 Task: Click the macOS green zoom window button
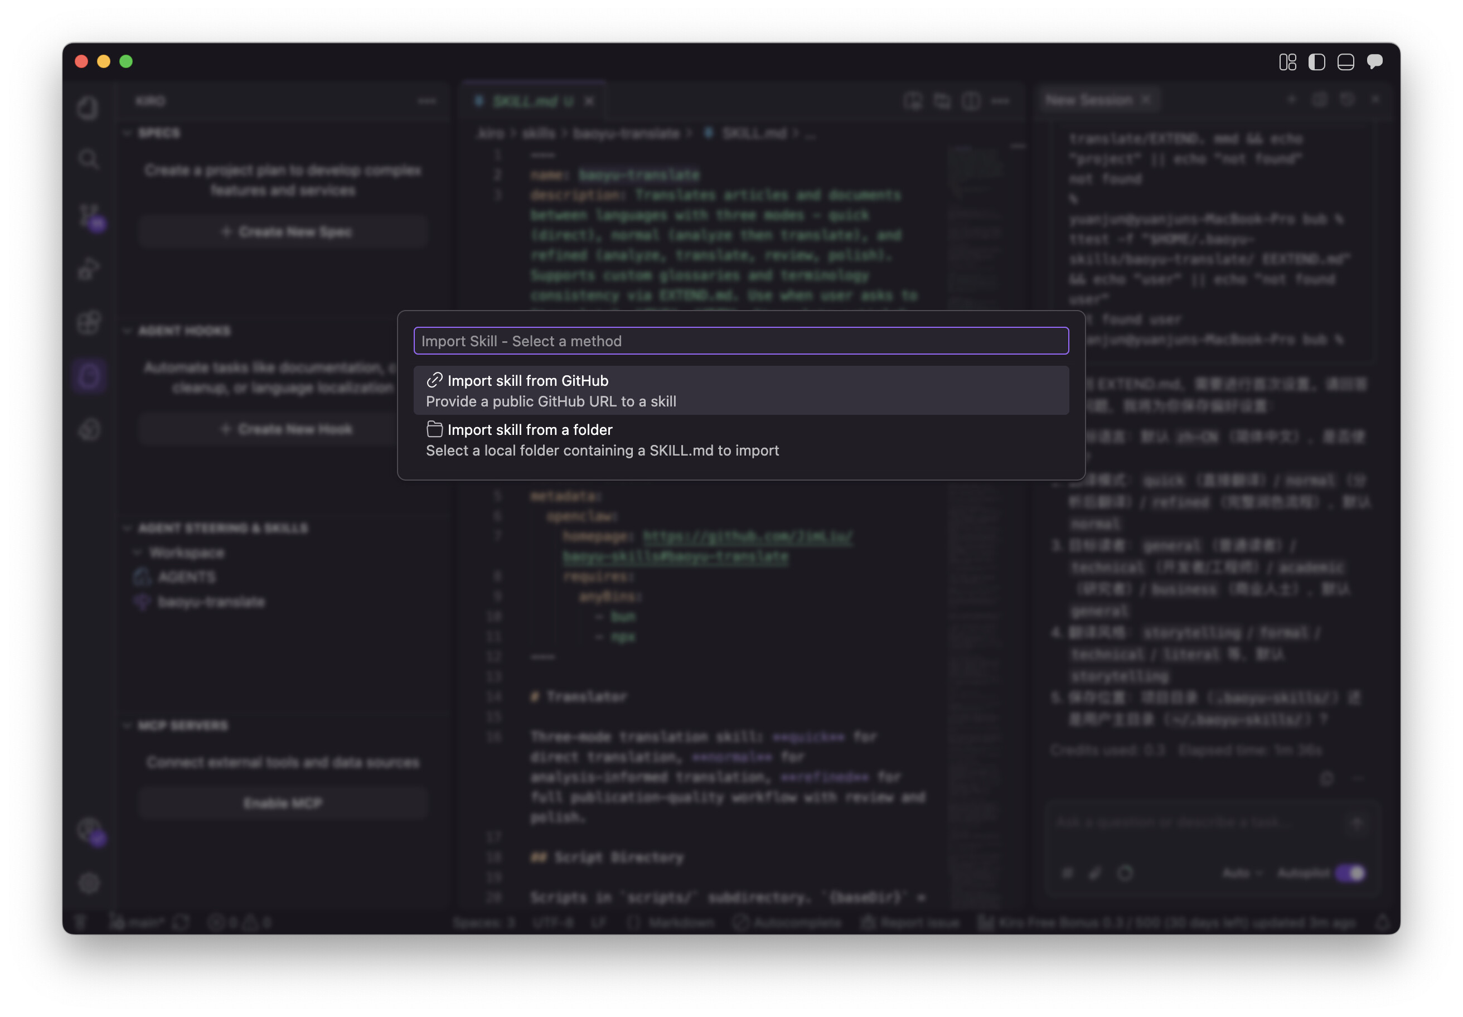(126, 62)
